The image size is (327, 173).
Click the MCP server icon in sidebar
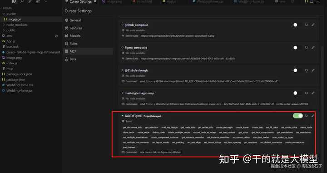tap(66, 51)
